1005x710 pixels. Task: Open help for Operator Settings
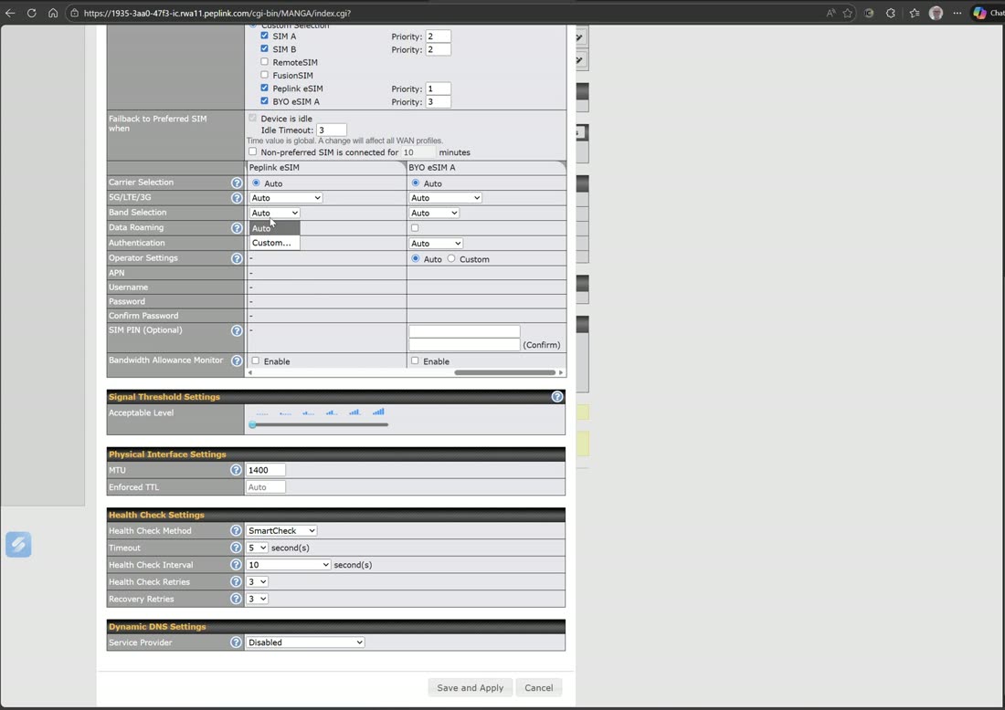pyautogui.click(x=237, y=258)
